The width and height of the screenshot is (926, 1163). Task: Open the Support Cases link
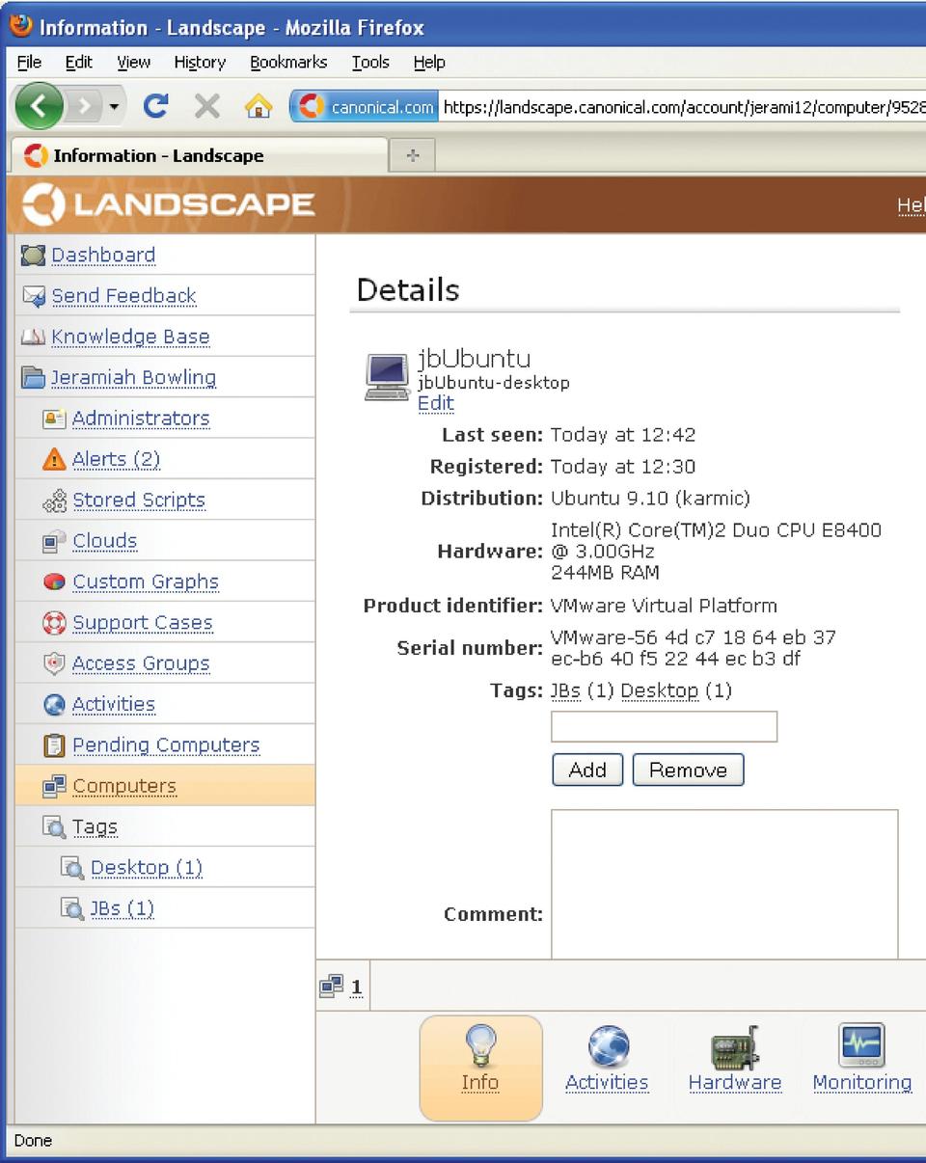[143, 623]
